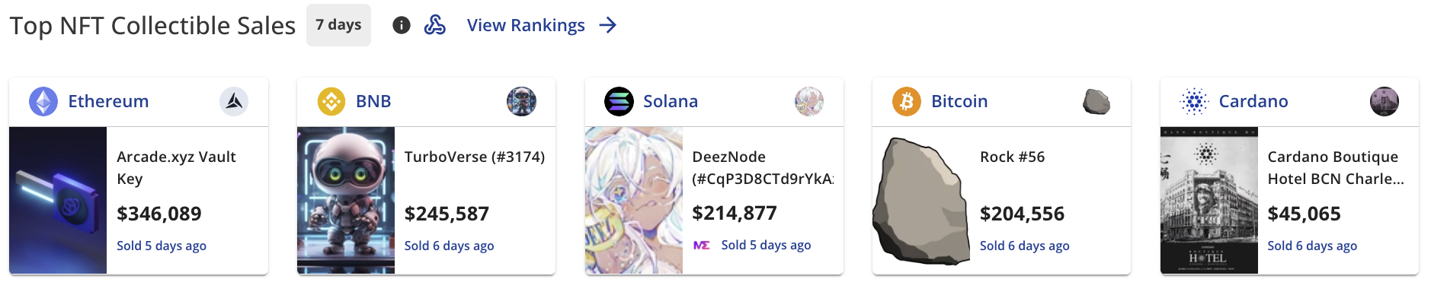
Task: Open the TurboVerse collection avatar icon
Action: tap(521, 101)
